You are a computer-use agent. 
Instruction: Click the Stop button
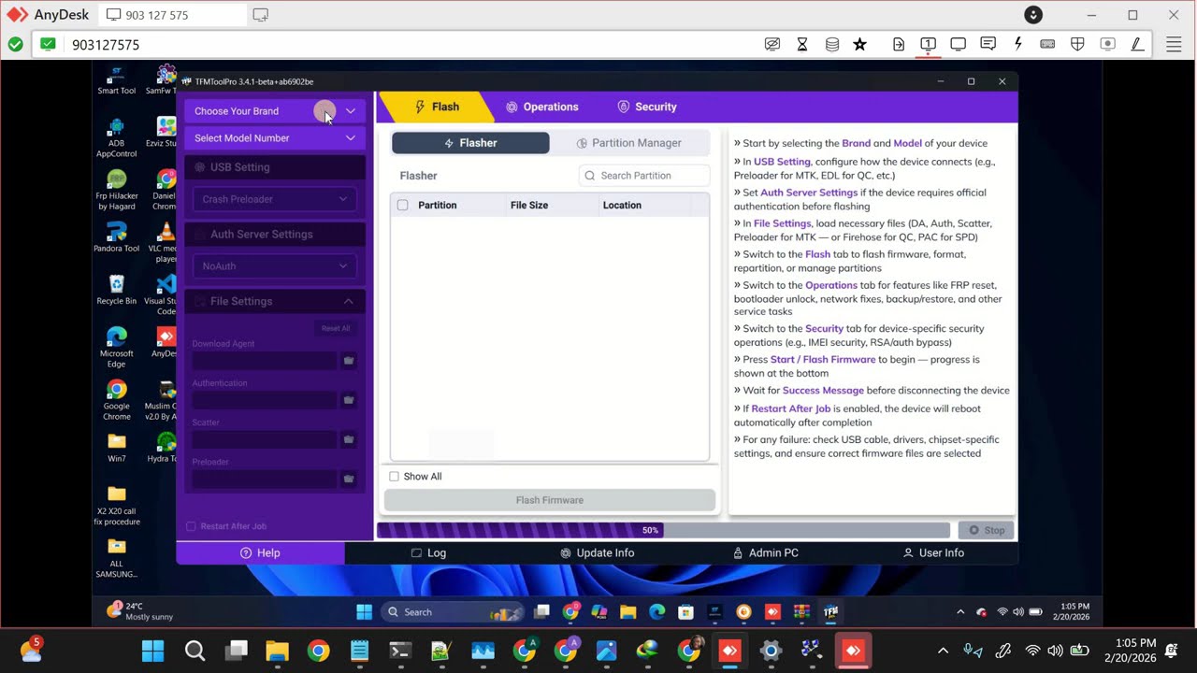(987, 530)
